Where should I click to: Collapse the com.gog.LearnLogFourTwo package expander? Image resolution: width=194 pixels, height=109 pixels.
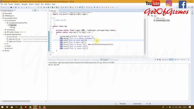(x=5, y=23)
